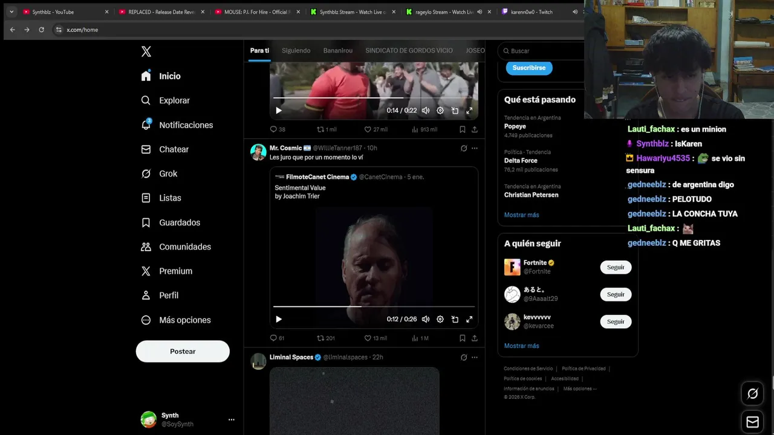Open browser tab search dropdown
Viewport: 774px width, 435px height.
(11, 11)
